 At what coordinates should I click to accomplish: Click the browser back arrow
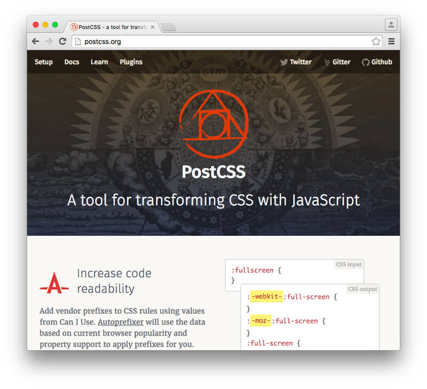point(35,41)
